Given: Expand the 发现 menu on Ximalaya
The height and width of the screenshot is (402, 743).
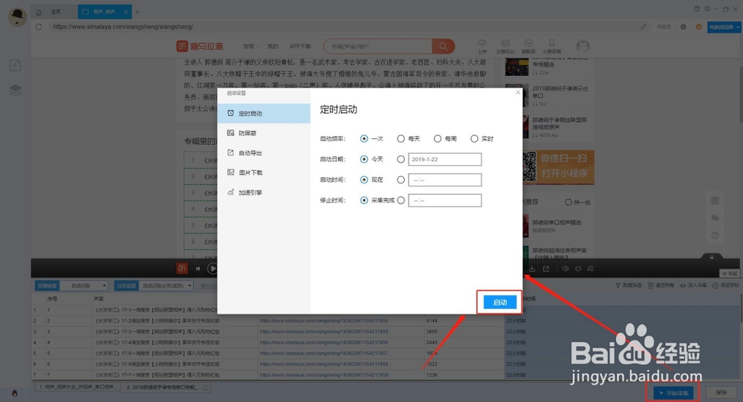Looking at the screenshot, I should pyautogui.click(x=250, y=47).
